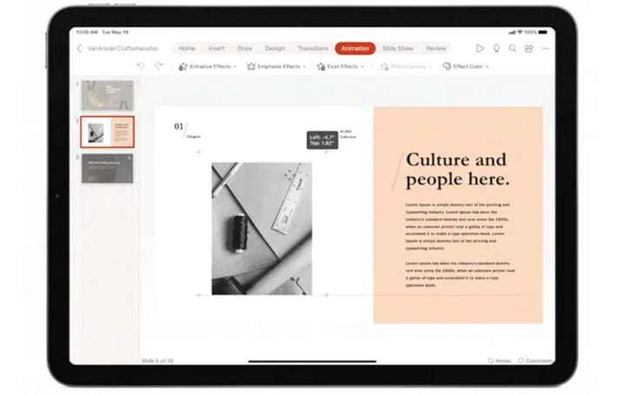Image resolution: width=626 pixels, height=395 pixels.
Task: Open the more options ellipsis menu
Action: (x=544, y=49)
